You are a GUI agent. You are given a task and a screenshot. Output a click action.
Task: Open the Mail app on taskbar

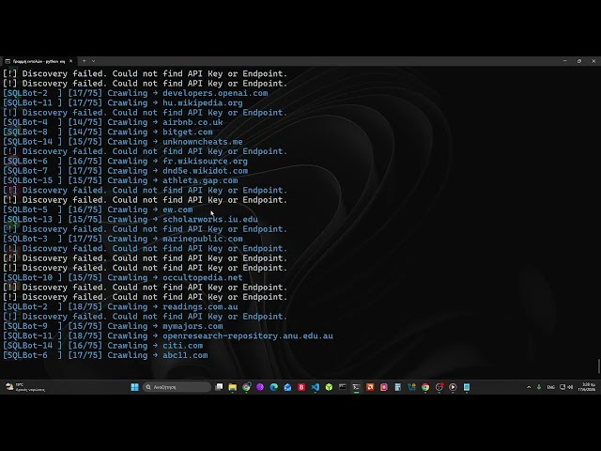click(x=287, y=387)
